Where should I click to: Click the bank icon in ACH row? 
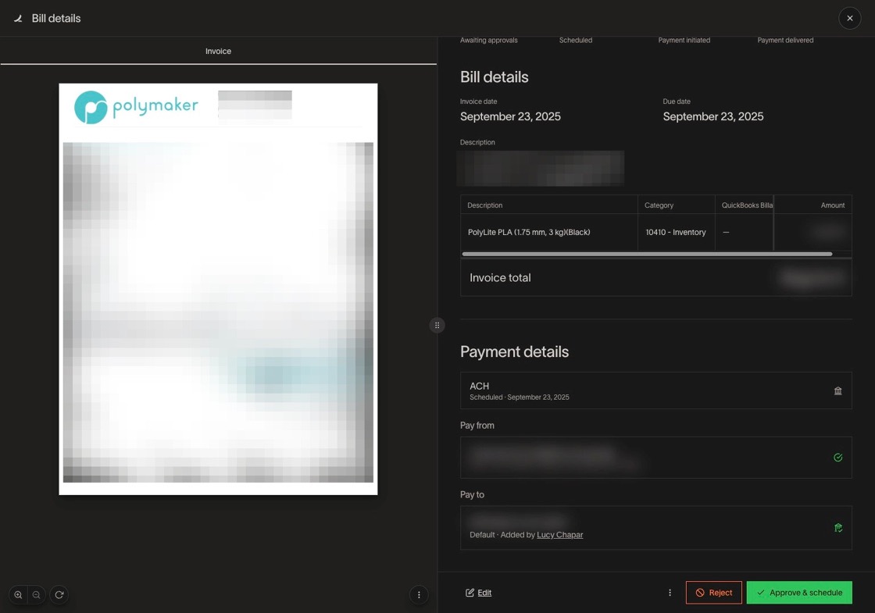click(x=837, y=391)
